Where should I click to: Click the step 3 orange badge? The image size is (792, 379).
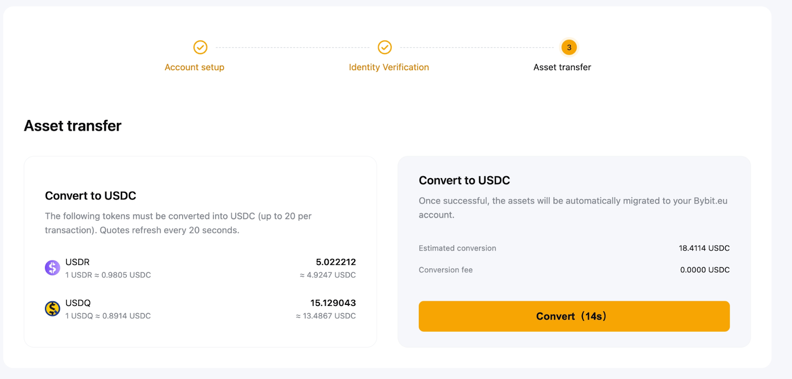point(569,47)
